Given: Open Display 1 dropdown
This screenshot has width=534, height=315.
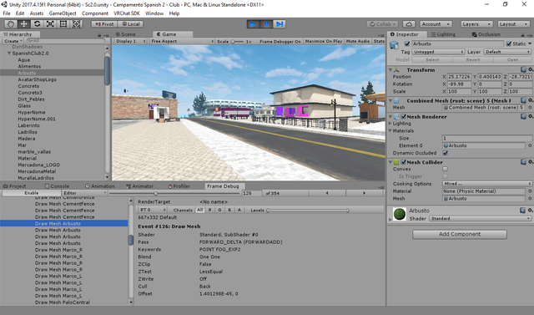Looking at the screenshot, I should point(130,41).
